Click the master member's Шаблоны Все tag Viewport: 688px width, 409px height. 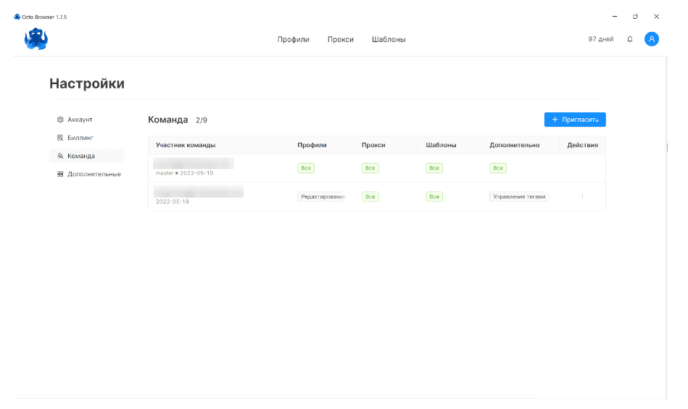click(434, 168)
